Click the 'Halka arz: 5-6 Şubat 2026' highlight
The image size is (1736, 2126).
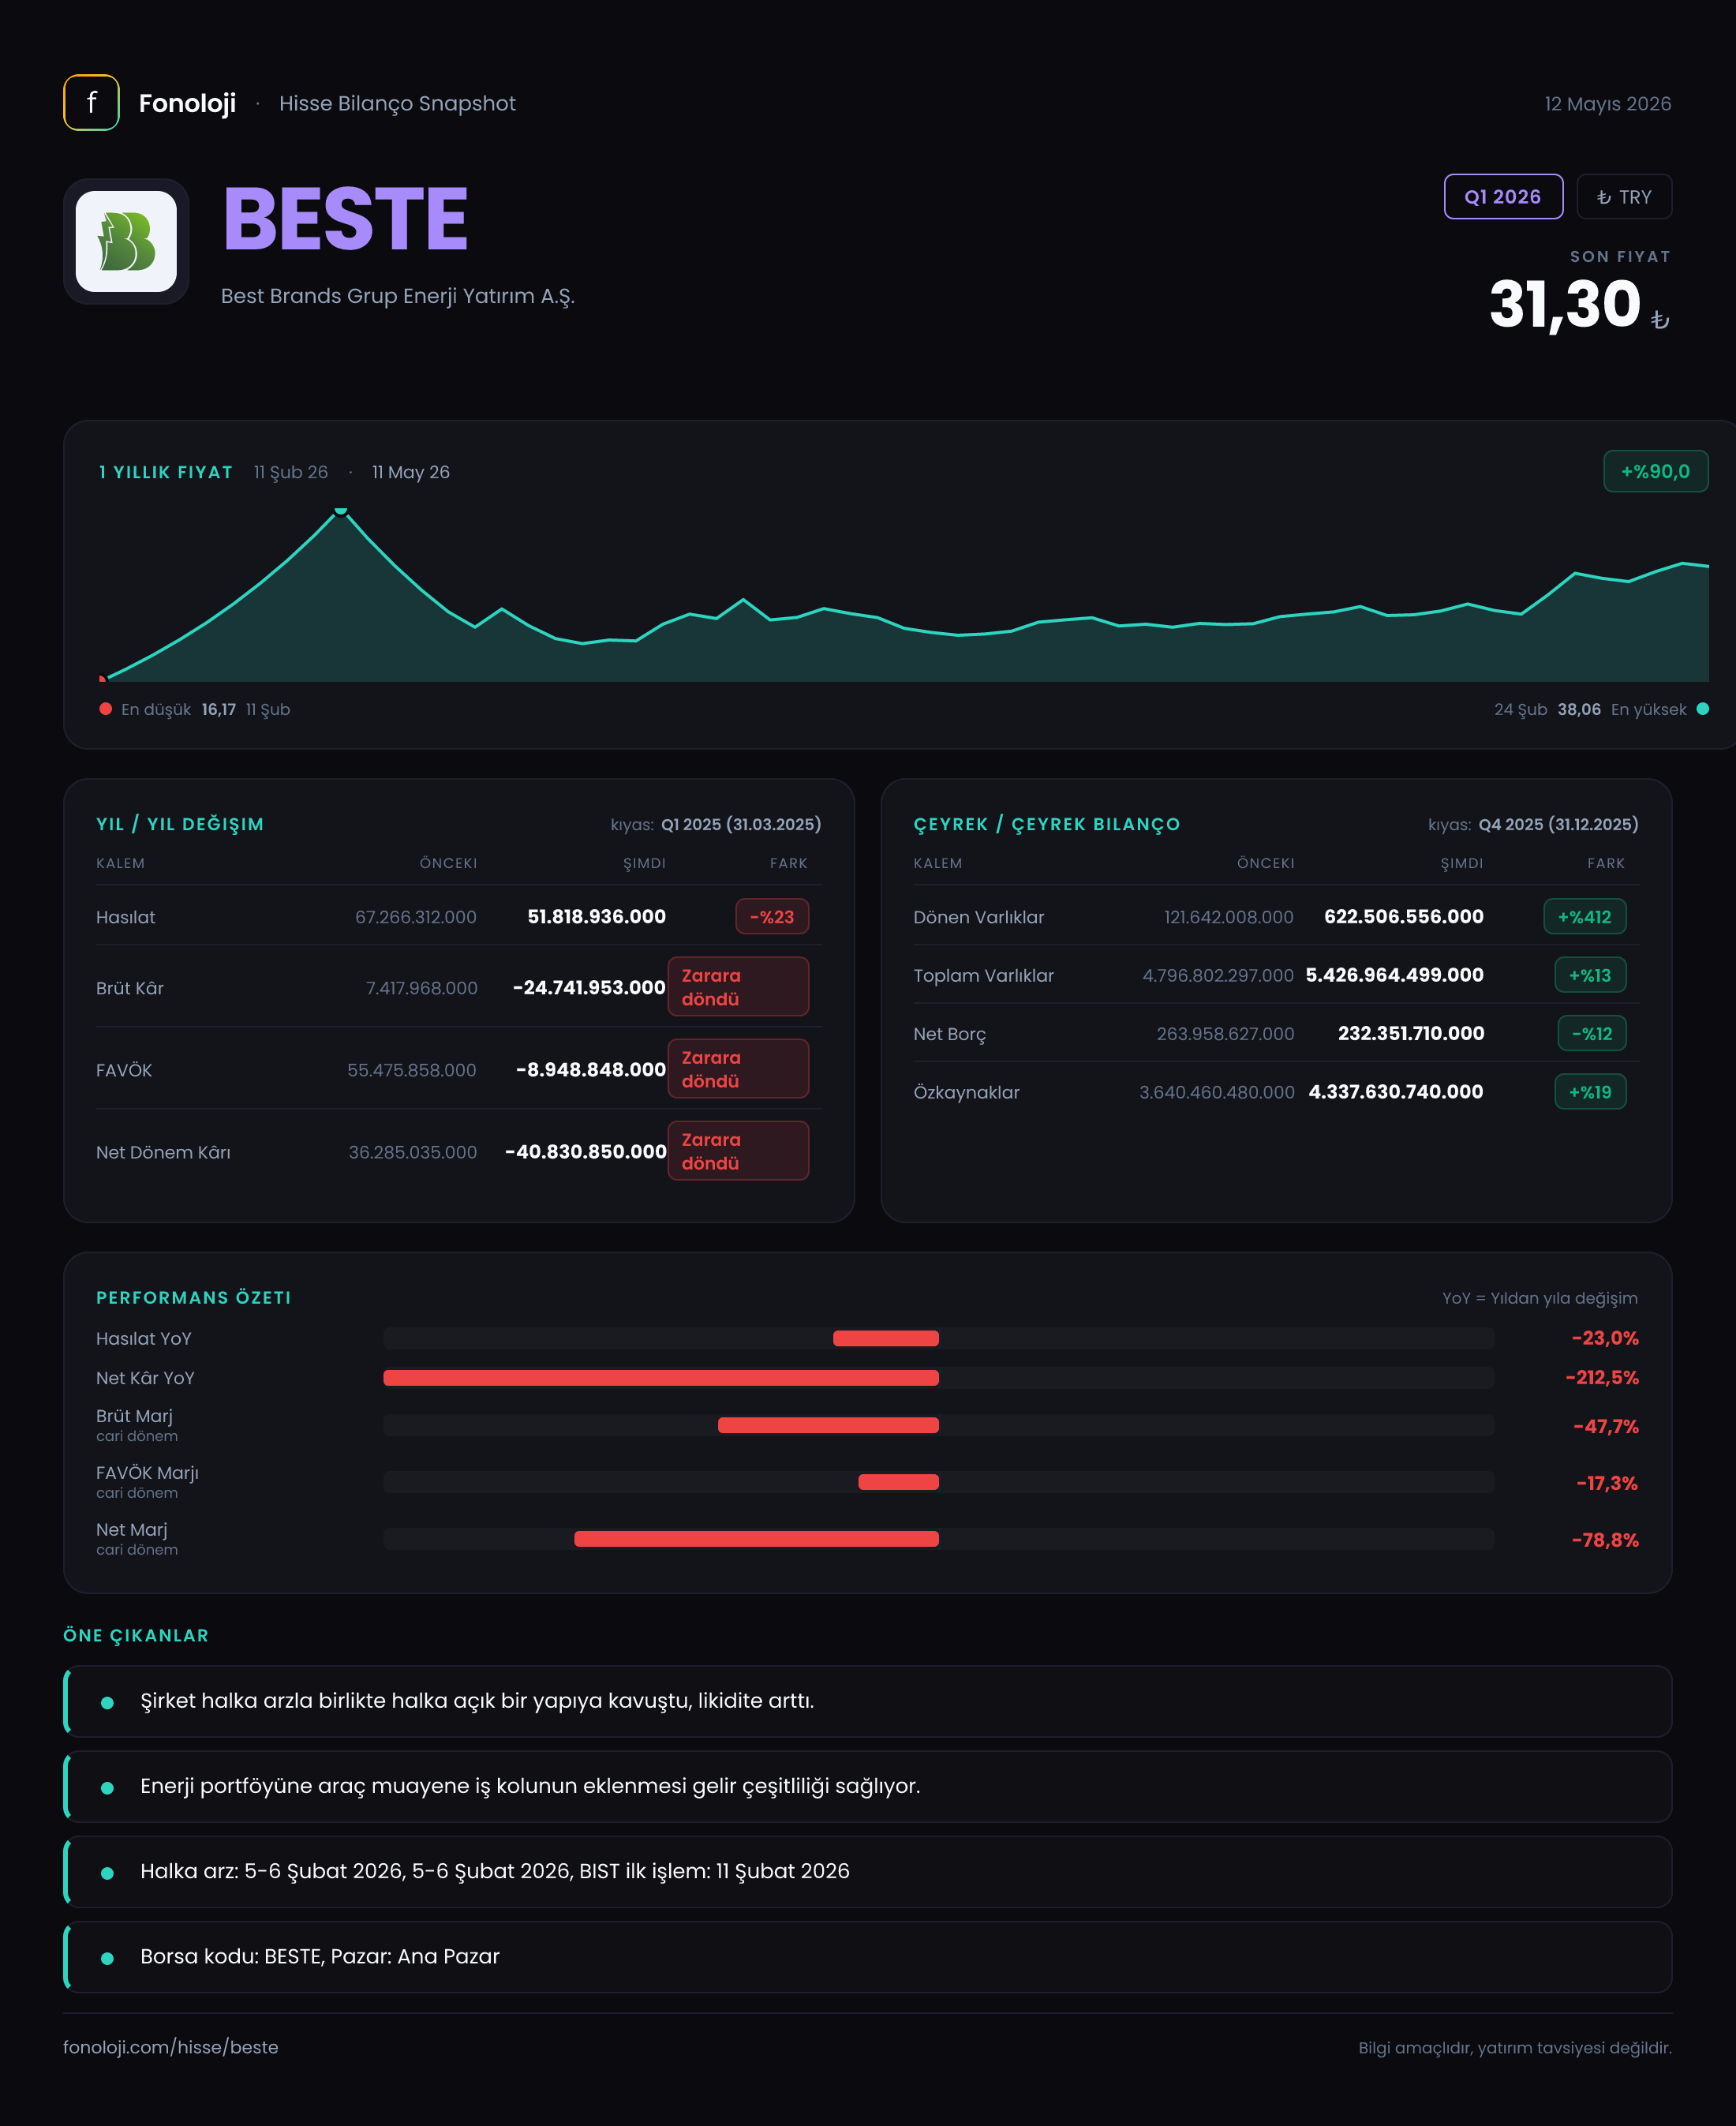pyautogui.click(x=868, y=1871)
